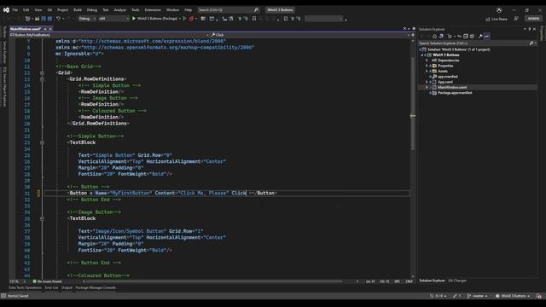Open the Output tab
Image resolution: width=546 pixels, height=307 pixels.
(x=67, y=288)
